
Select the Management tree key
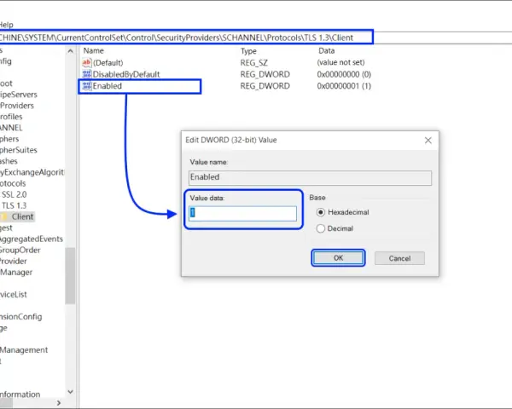(x=24, y=349)
